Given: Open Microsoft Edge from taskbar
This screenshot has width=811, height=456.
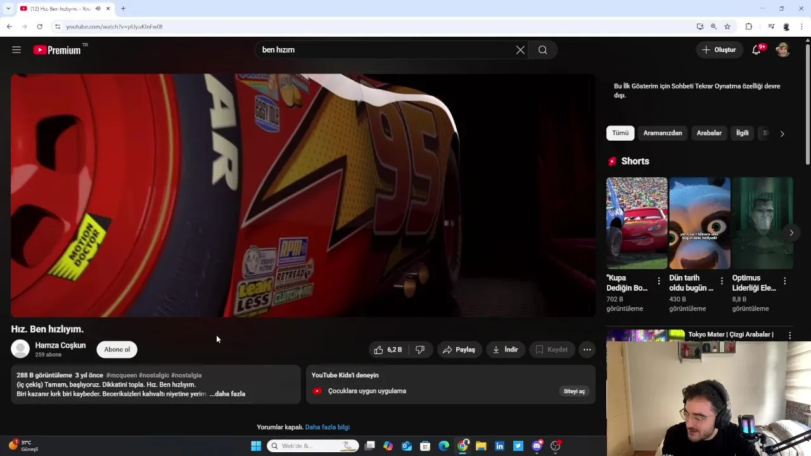Looking at the screenshot, I should click(x=444, y=446).
